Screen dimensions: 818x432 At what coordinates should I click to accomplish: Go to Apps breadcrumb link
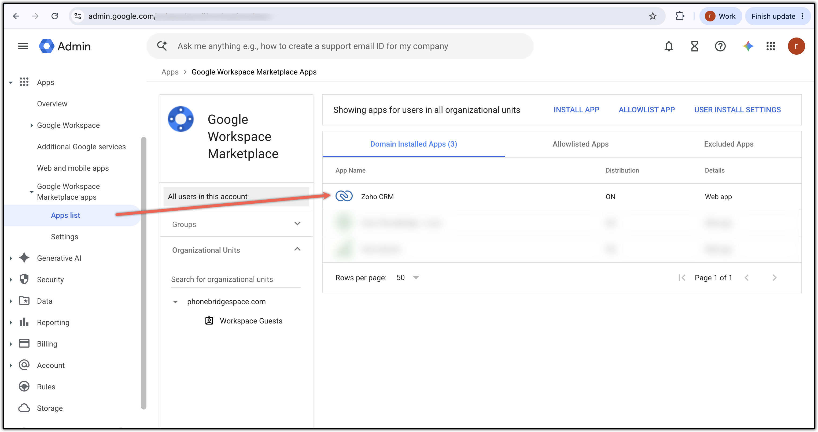[170, 72]
